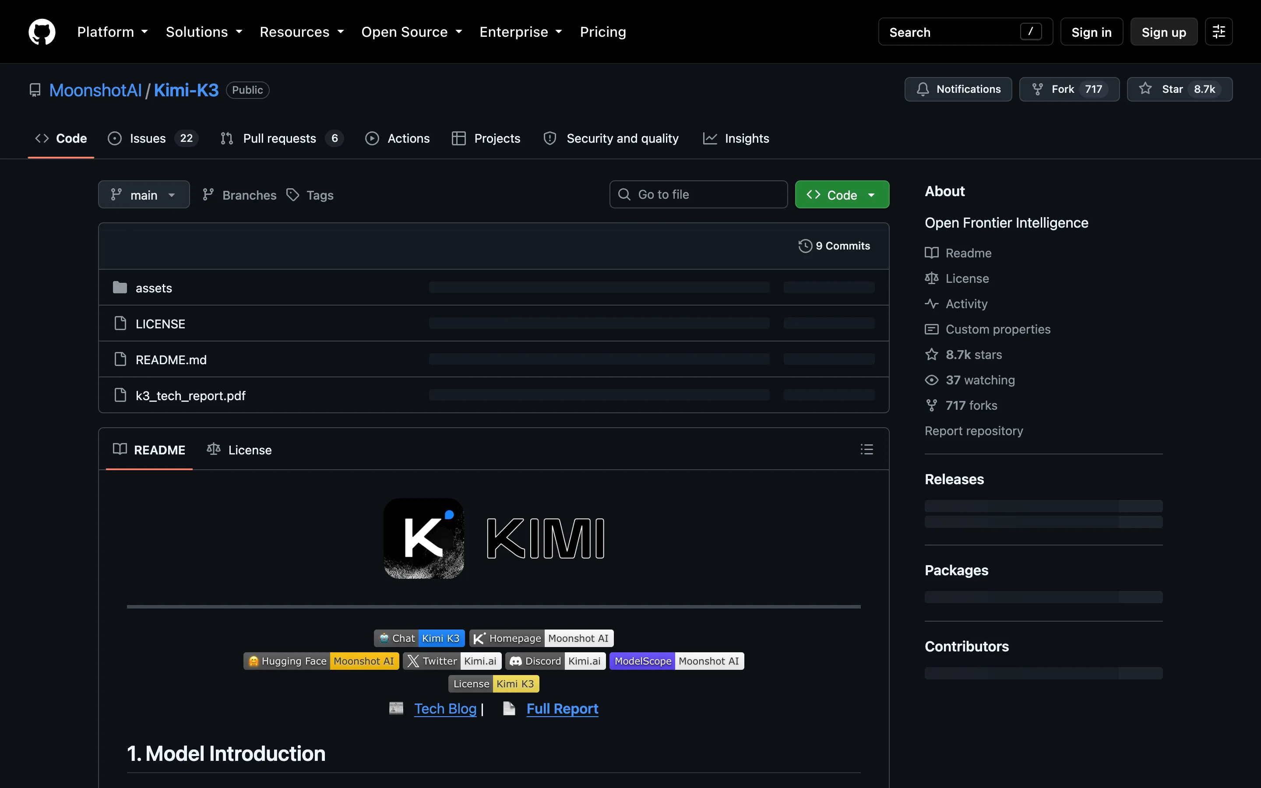Screen dimensions: 1261x788
Task: Click the Public visibility label
Action: pyautogui.click(x=247, y=90)
